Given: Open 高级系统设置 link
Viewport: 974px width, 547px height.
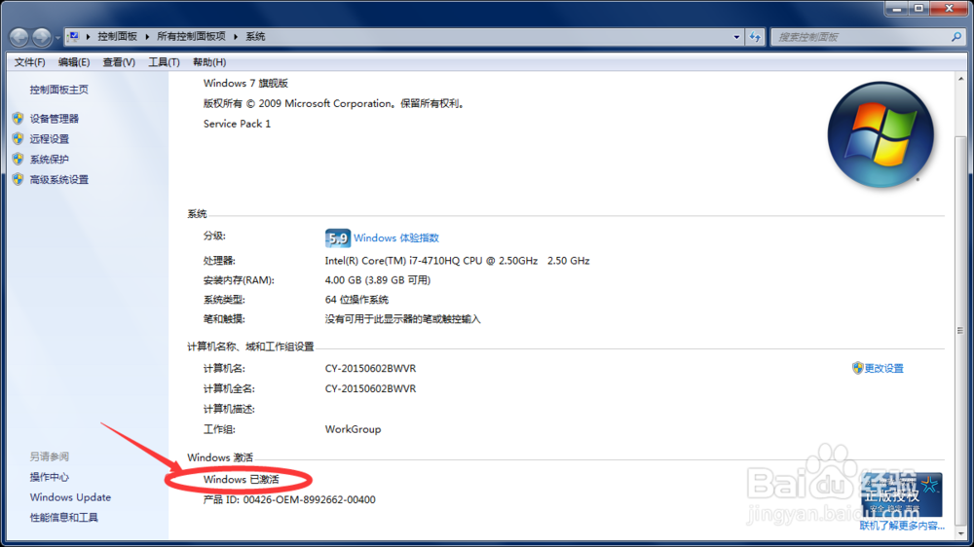Looking at the screenshot, I should tap(59, 180).
